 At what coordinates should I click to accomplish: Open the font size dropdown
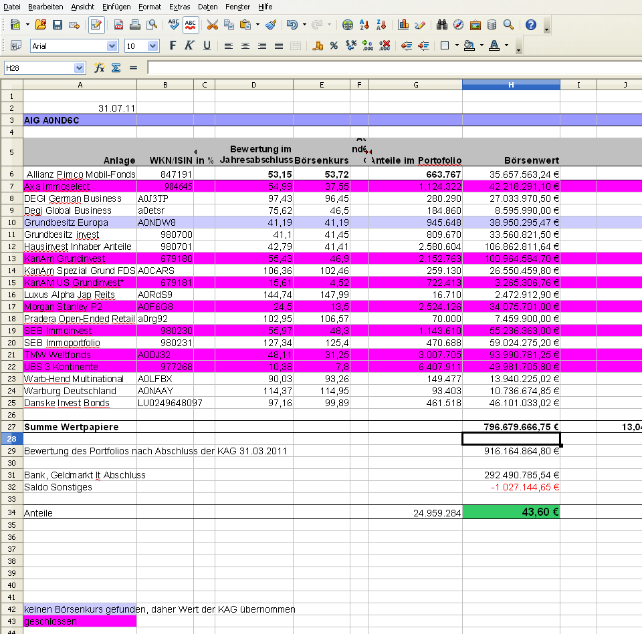pyautogui.click(x=153, y=46)
